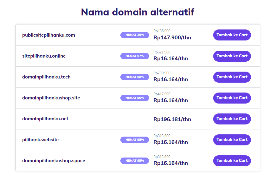This screenshot has height=179, width=276.
Task: Click the HEMAT 25% discount badge
Action: click(134, 35)
